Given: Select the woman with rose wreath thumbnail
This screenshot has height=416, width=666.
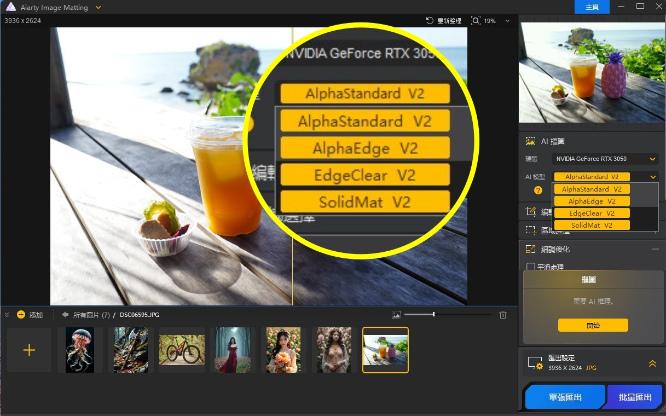Looking at the screenshot, I should (334, 350).
